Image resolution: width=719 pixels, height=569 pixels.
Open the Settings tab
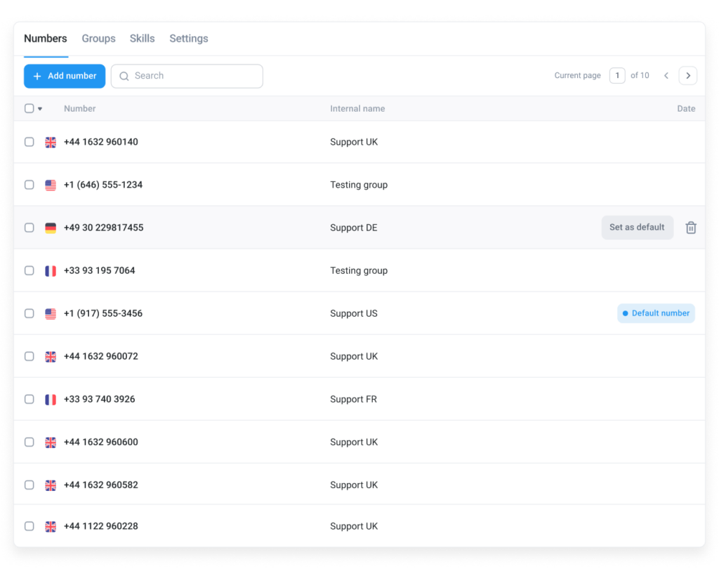[188, 39]
